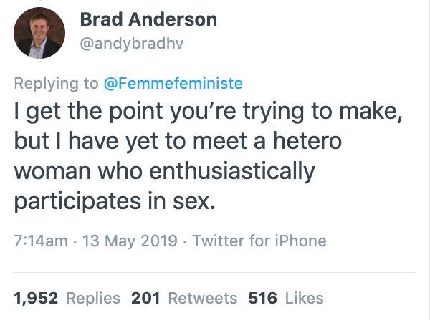Open the @Femmefeministe mention link
This screenshot has height=320, width=430.
pyautogui.click(x=174, y=83)
